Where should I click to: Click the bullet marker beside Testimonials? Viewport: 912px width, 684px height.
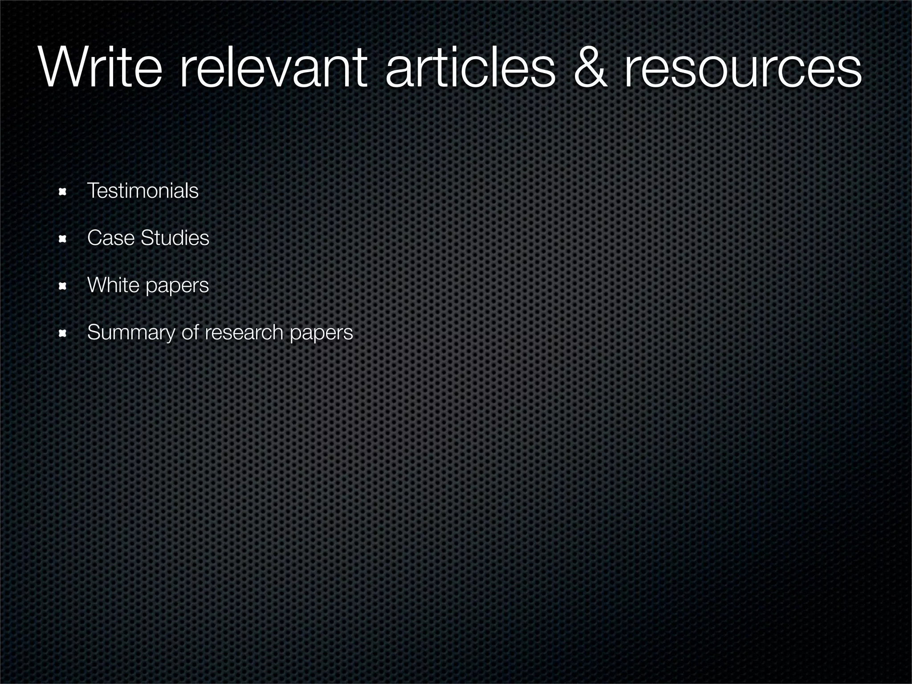click(x=62, y=192)
